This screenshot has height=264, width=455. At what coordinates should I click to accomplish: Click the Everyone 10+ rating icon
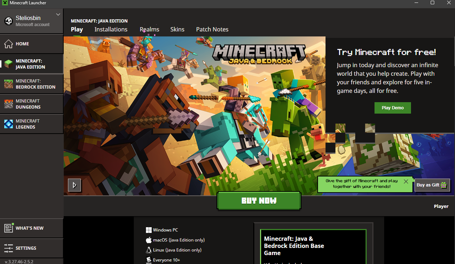(x=149, y=260)
